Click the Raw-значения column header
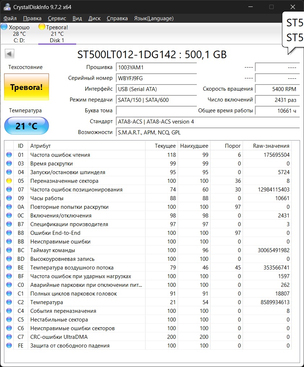This screenshot has height=367, width=304. pos(267,146)
